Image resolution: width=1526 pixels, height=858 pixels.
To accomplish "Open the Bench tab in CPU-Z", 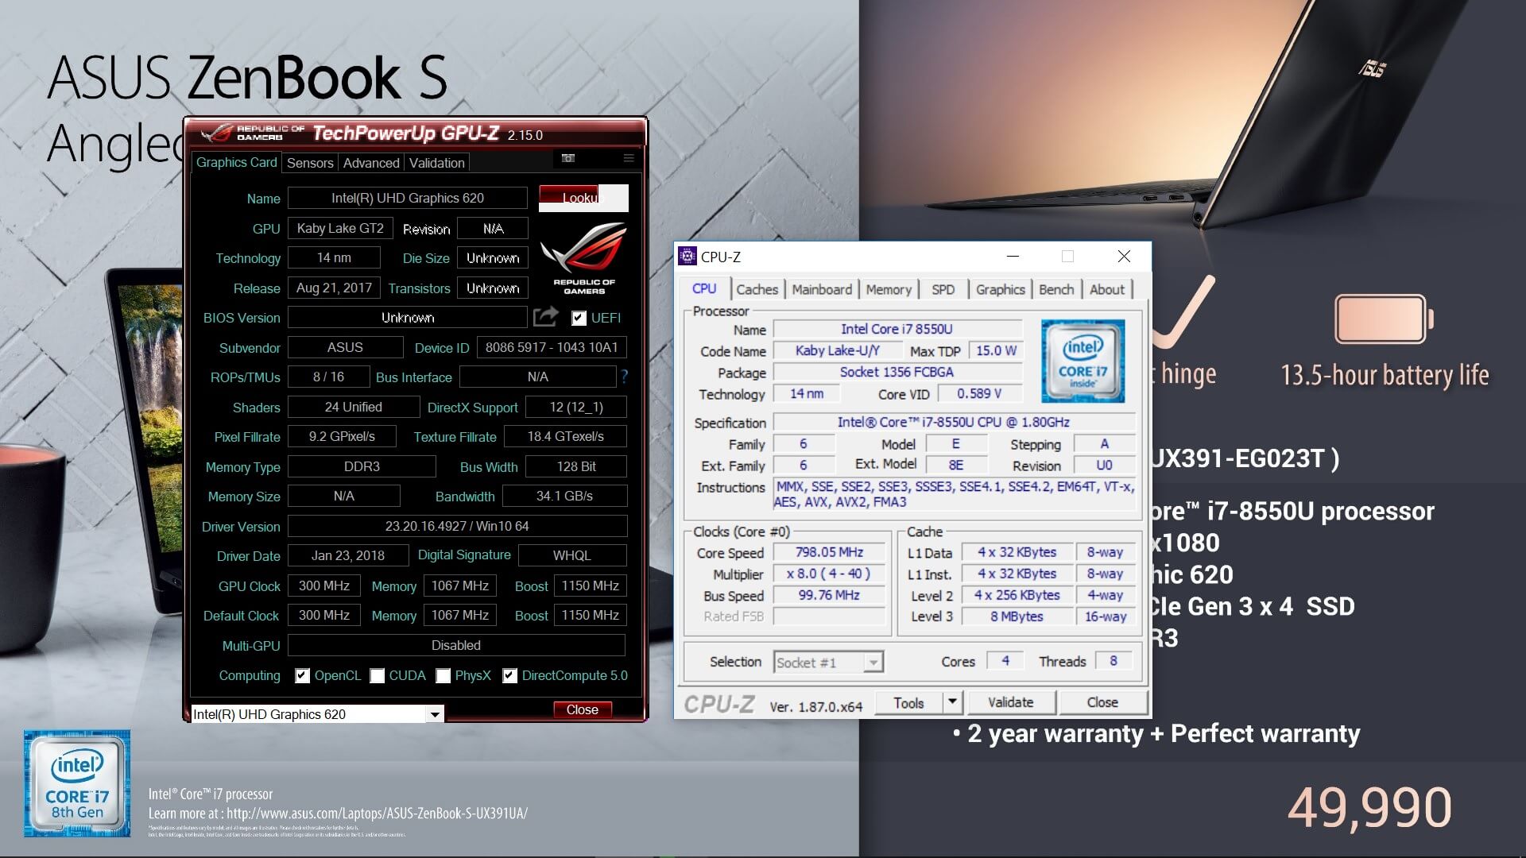I will [1056, 289].
